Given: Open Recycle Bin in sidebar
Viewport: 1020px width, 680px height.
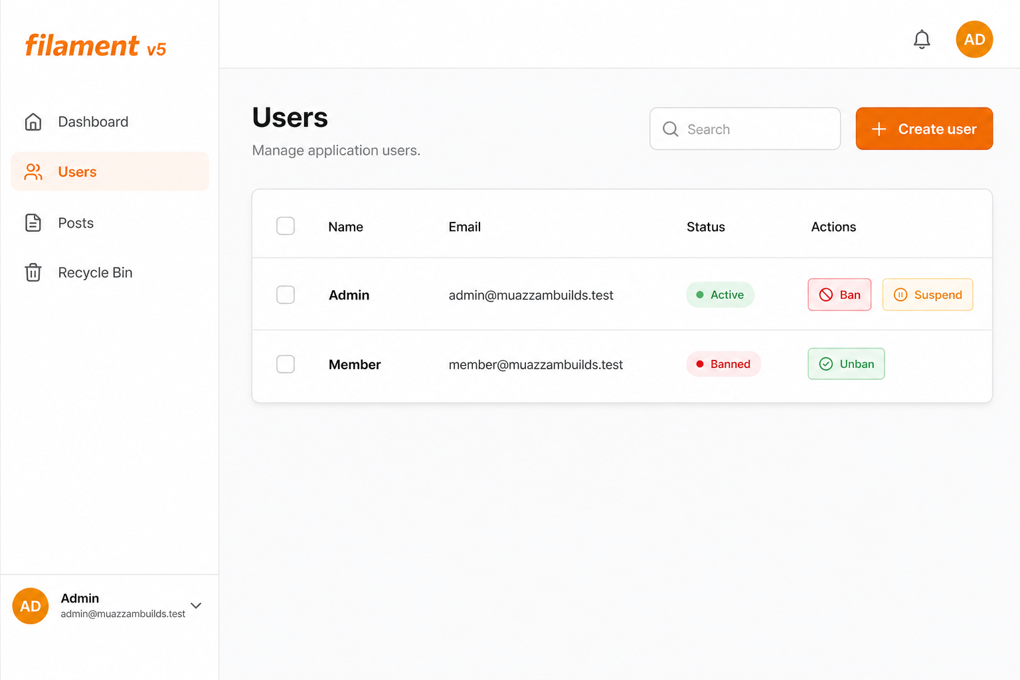Looking at the screenshot, I should (x=110, y=273).
